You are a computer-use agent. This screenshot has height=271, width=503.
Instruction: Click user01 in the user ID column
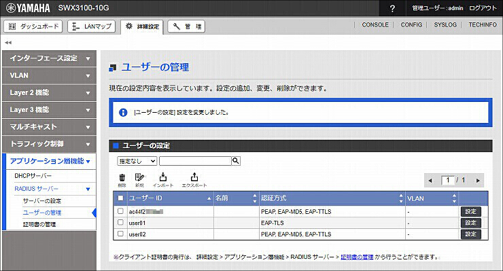pos(137,223)
